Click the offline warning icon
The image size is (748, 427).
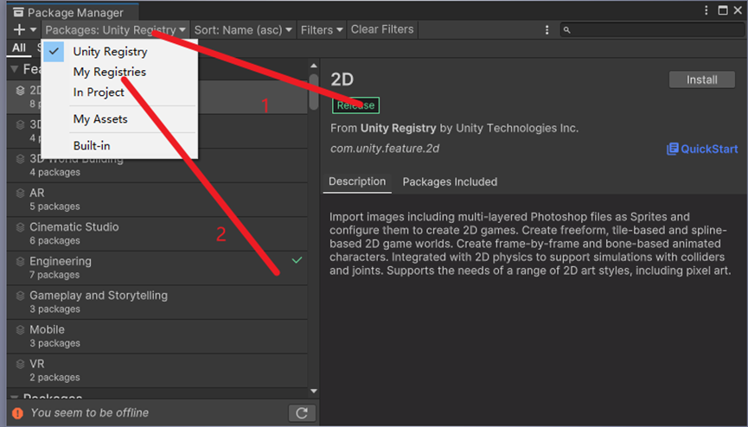17,413
